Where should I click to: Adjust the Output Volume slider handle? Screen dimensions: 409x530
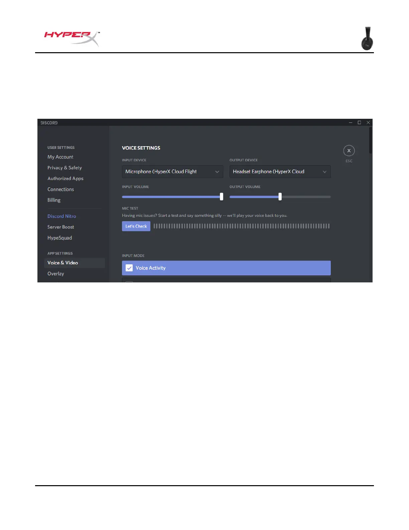tap(280, 197)
